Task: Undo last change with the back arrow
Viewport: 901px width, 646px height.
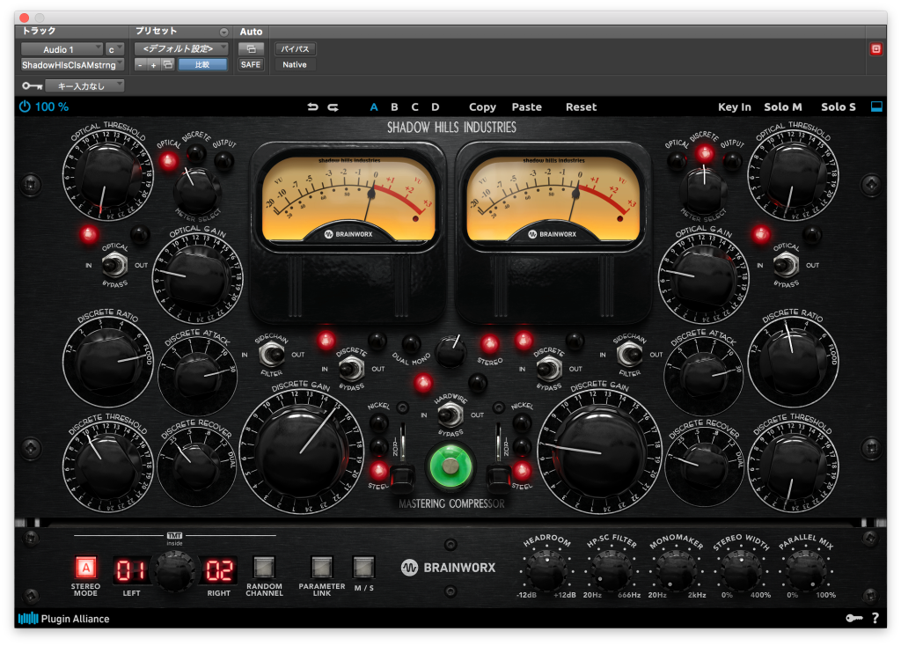Action: click(312, 106)
